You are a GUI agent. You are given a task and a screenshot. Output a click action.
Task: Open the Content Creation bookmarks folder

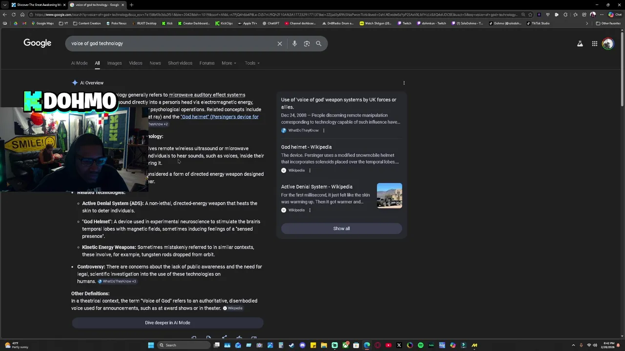coord(87,23)
